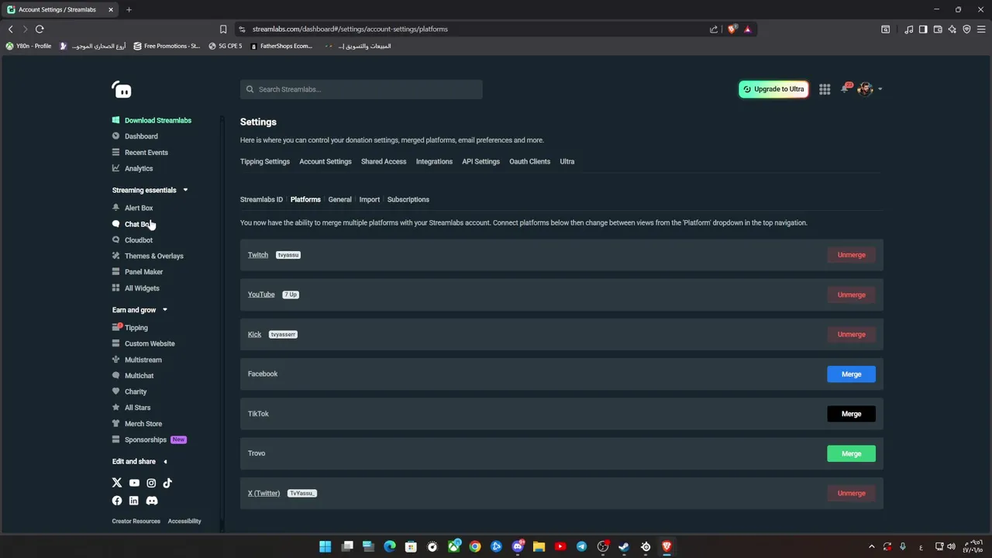Show hidden system tray icons

pyautogui.click(x=871, y=546)
